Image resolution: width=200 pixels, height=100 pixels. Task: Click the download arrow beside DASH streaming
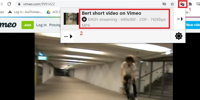click(84, 19)
